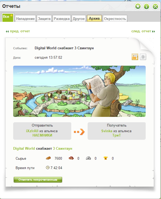Click the archive report folder icon
The width and height of the screenshot is (161, 199).
click(135, 57)
